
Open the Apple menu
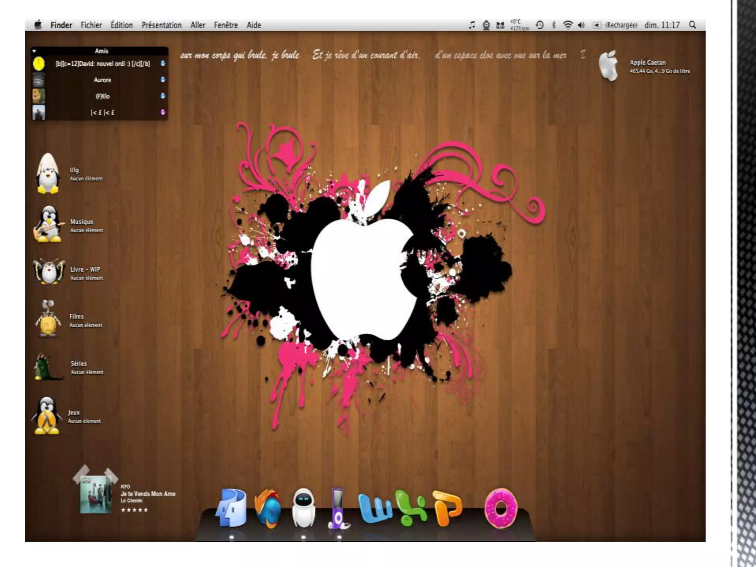click(x=38, y=25)
